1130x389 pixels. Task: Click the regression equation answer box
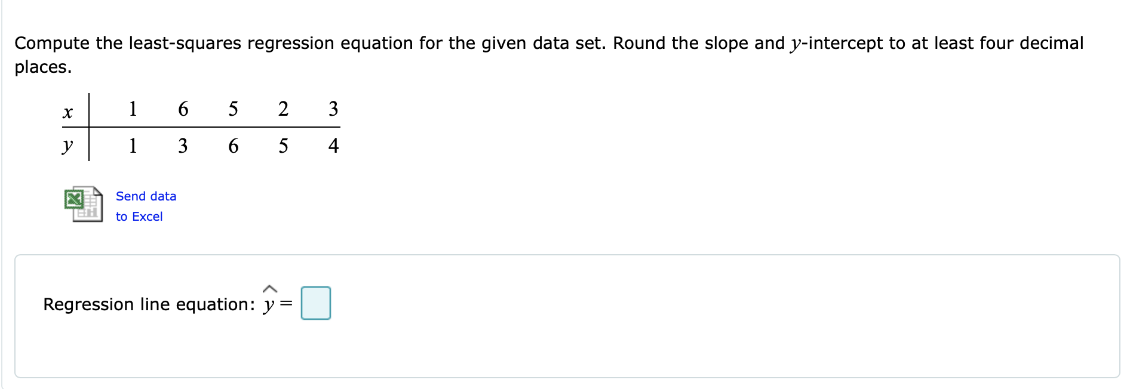coord(315,302)
